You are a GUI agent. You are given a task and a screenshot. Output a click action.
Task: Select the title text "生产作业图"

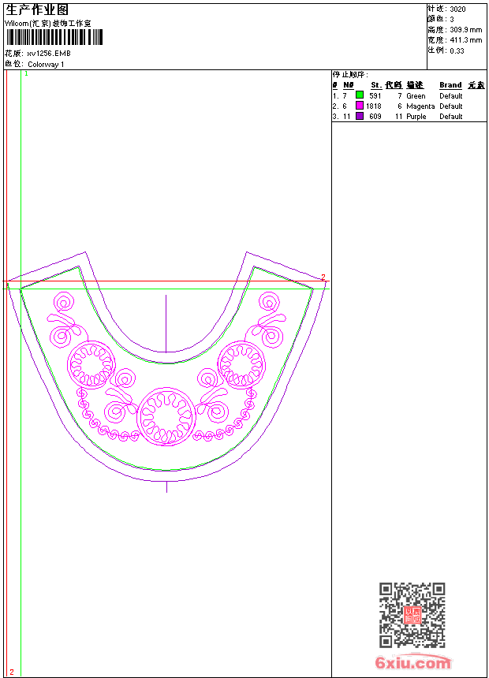pyautogui.click(x=37, y=9)
